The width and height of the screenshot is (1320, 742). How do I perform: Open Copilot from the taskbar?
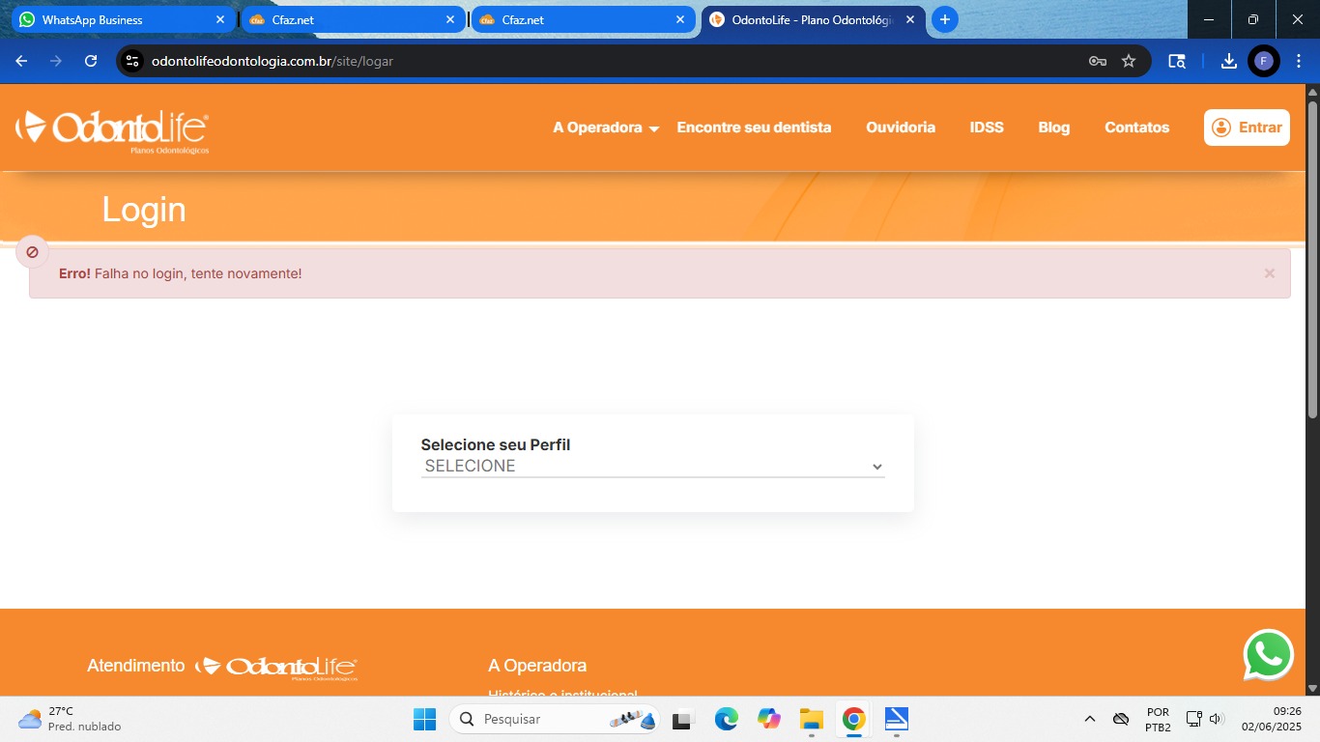(769, 719)
